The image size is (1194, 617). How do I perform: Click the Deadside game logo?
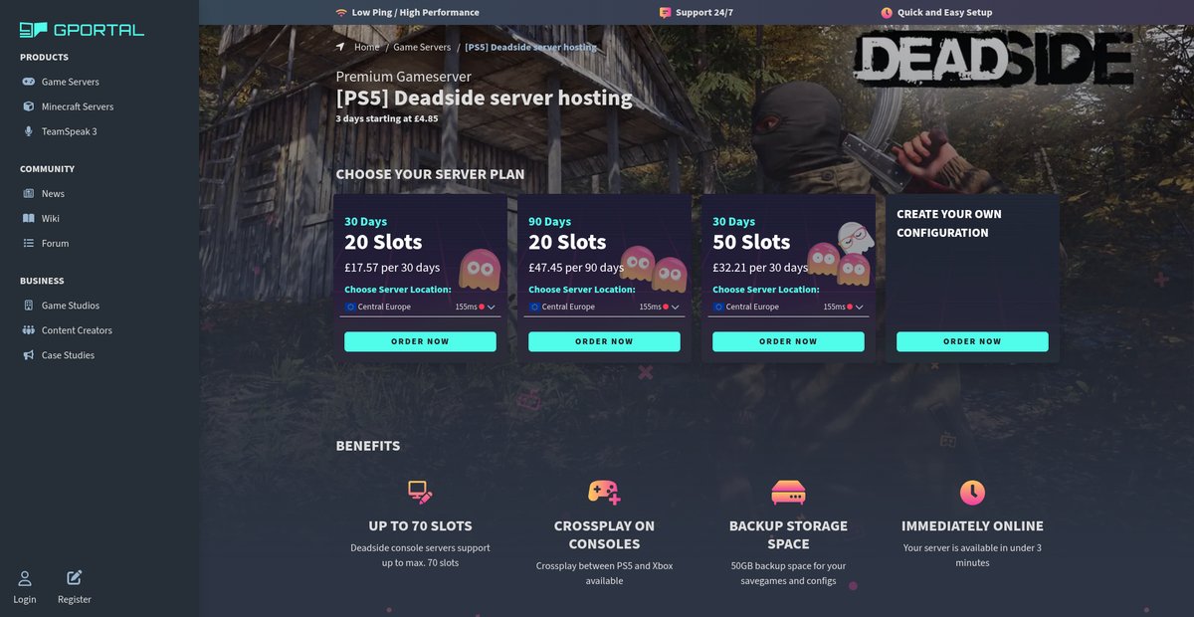(x=994, y=59)
